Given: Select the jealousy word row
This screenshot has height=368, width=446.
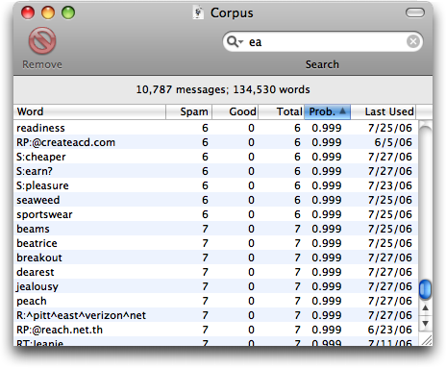Looking at the screenshot, I should click(215, 286).
